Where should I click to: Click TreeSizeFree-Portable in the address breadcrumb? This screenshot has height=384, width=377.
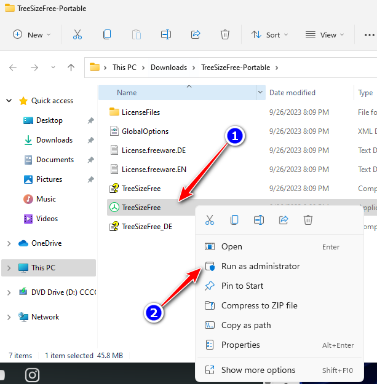[x=236, y=68]
